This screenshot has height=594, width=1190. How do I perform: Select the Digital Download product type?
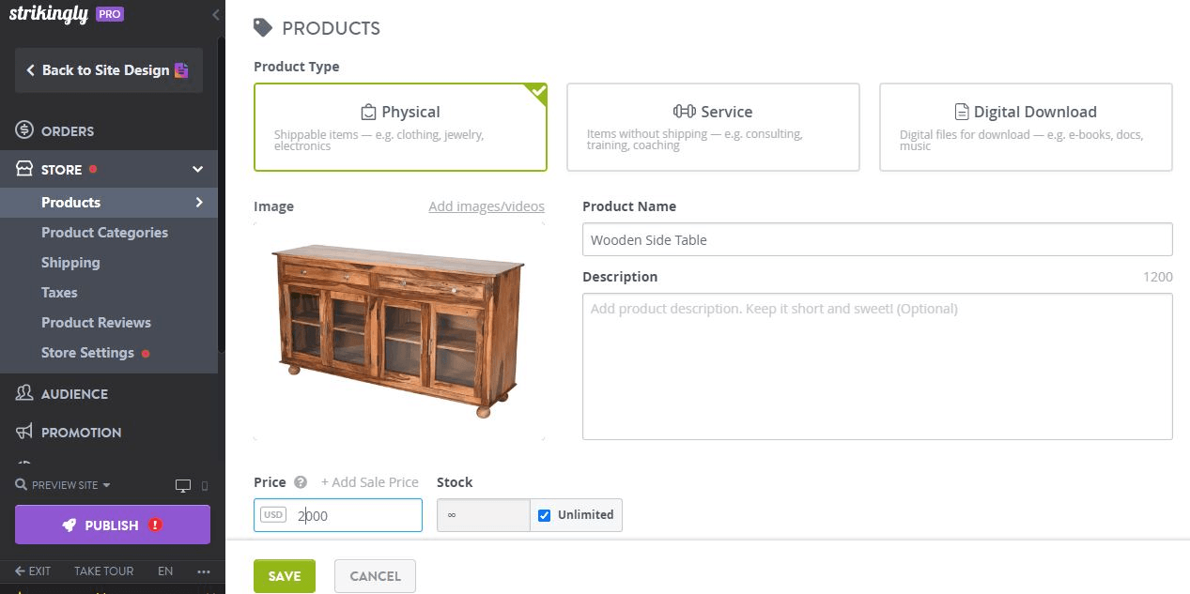coord(1025,127)
